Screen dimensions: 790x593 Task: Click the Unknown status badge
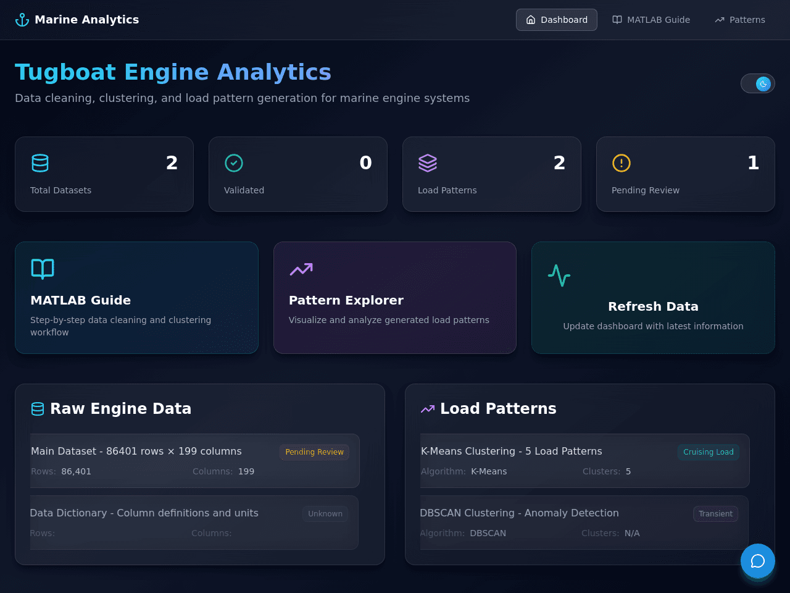click(x=325, y=514)
